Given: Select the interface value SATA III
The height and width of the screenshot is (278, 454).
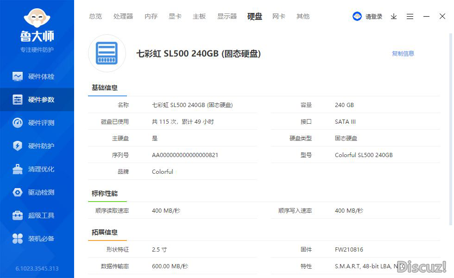Looking at the screenshot, I should click(x=345, y=121).
